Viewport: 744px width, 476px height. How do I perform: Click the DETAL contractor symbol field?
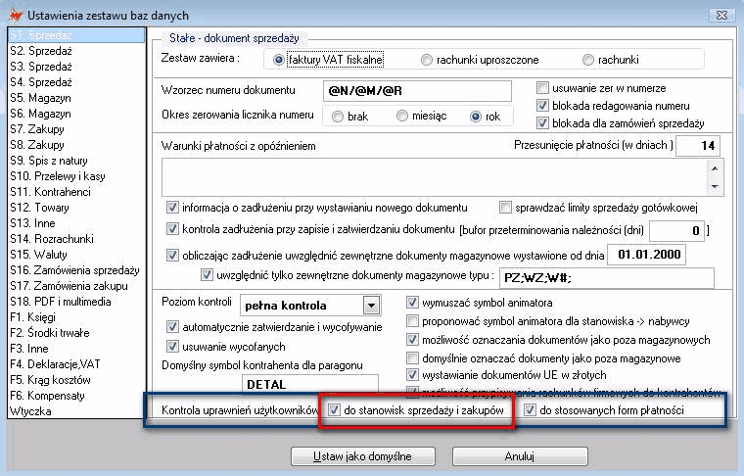coord(310,384)
